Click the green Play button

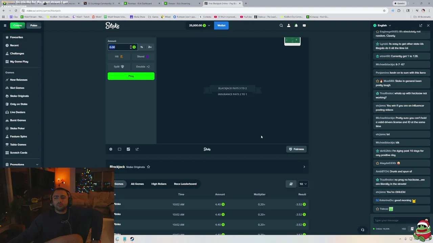coord(131,76)
